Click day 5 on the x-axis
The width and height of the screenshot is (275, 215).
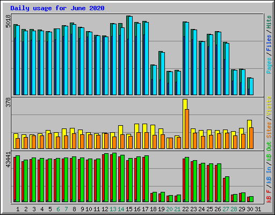pyautogui.click(x=50, y=209)
